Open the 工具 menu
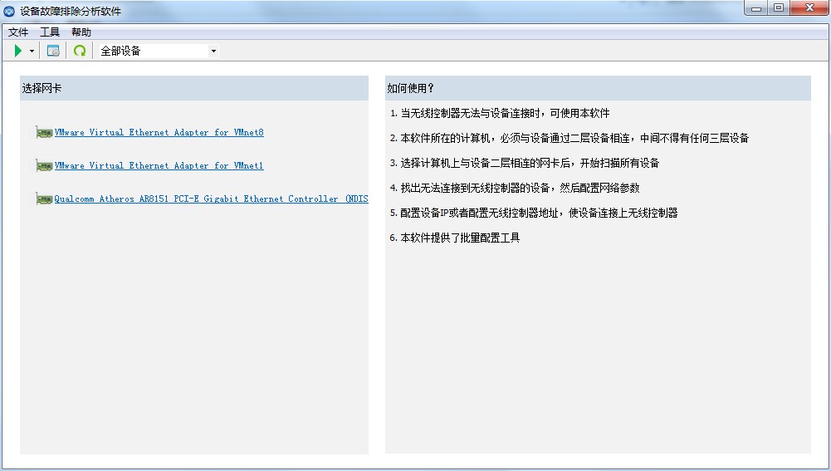831x471 pixels. click(x=50, y=32)
